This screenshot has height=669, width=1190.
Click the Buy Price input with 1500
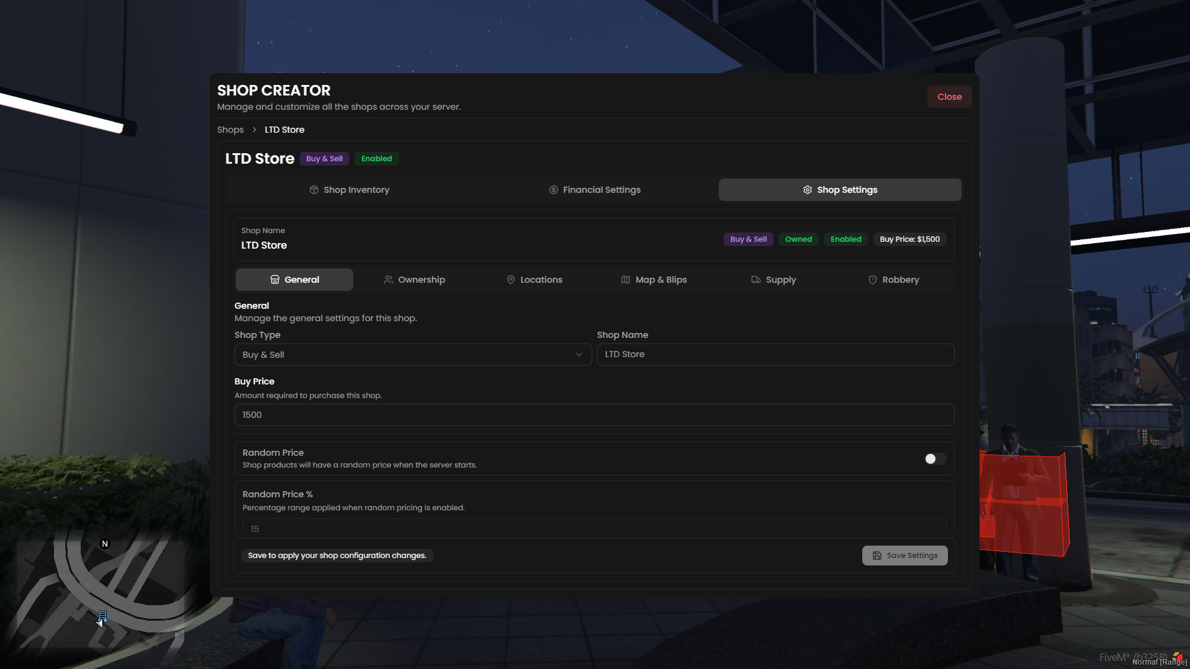click(594, 415)
